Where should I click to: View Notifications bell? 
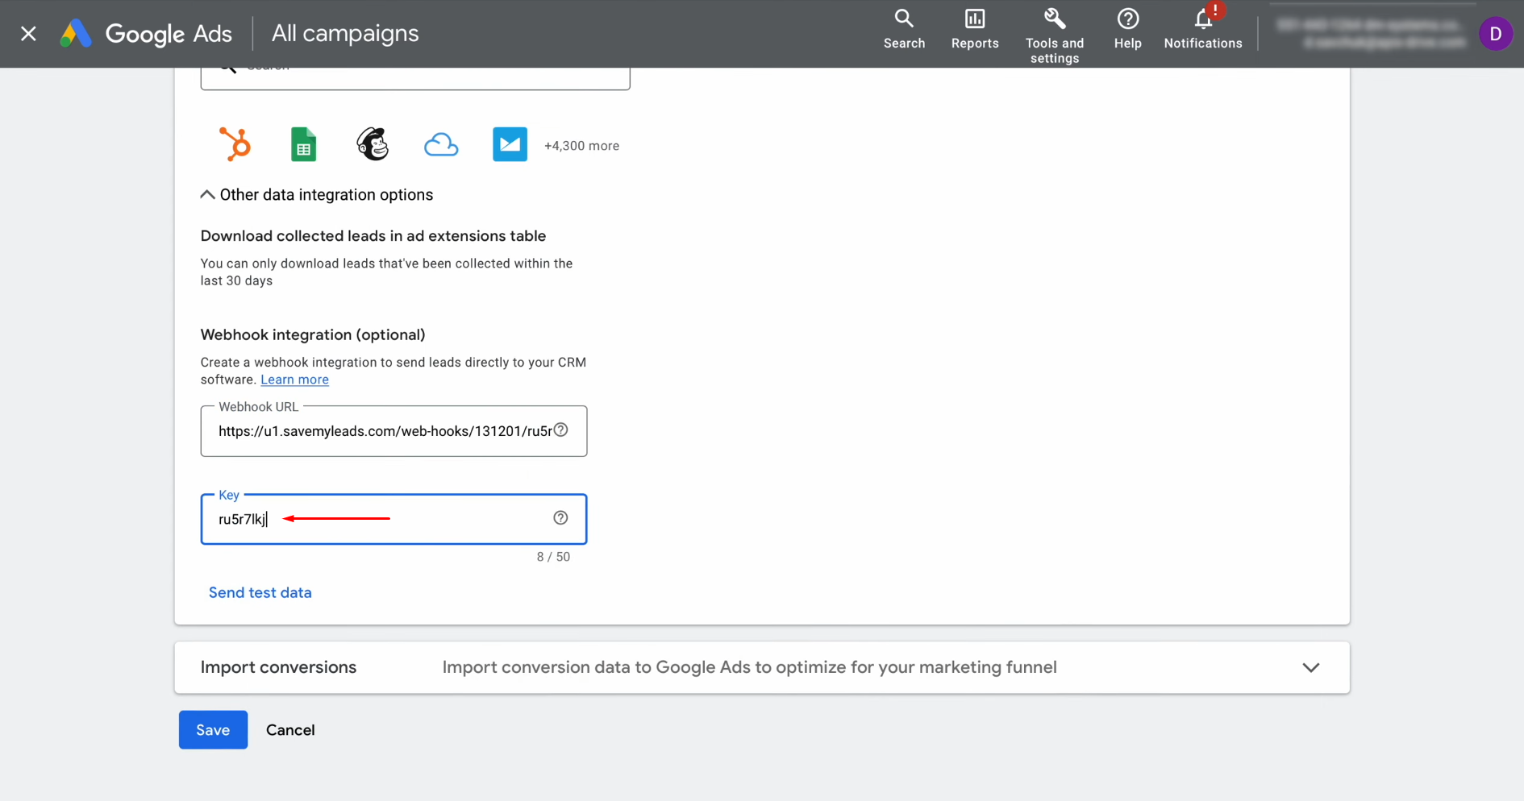tap(1203, 29)
